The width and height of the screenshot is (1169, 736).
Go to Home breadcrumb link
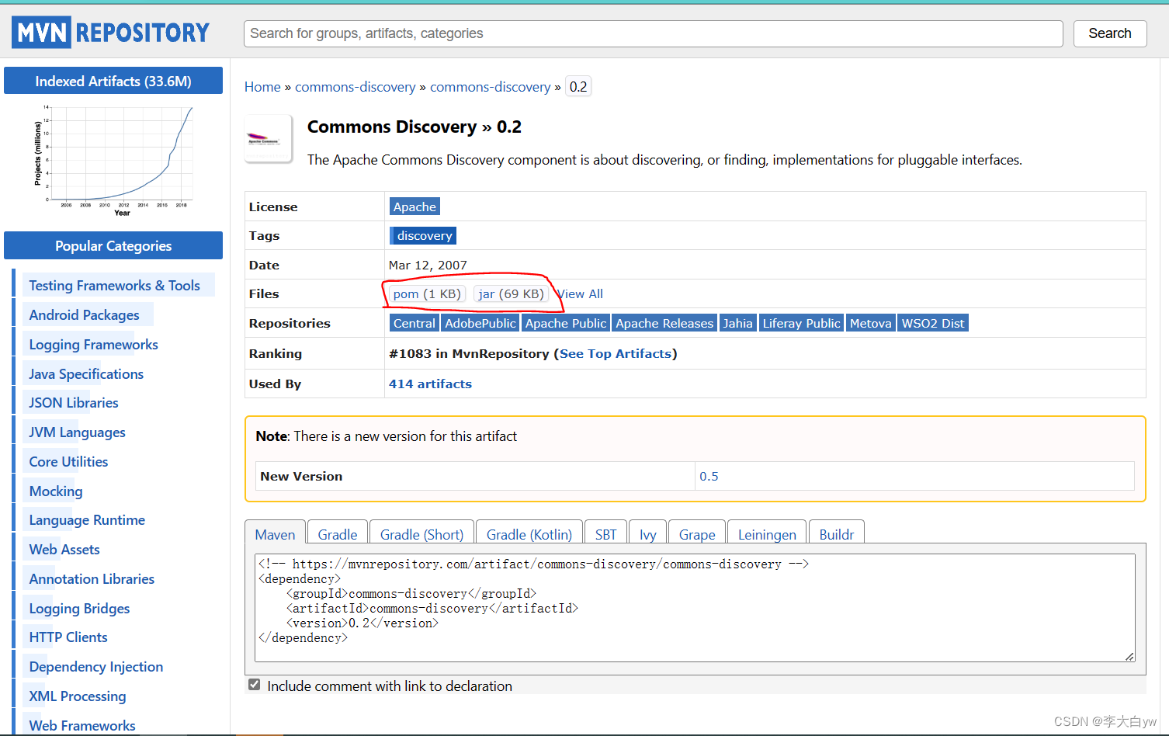[x=262, y=87]
